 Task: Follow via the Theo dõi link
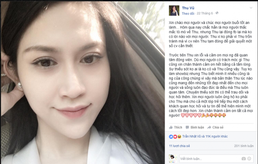(188, 13)
